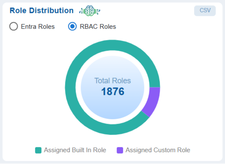Click the AI brain icon beside Role Distribution
225x164 pixels.
coord(90,11)
